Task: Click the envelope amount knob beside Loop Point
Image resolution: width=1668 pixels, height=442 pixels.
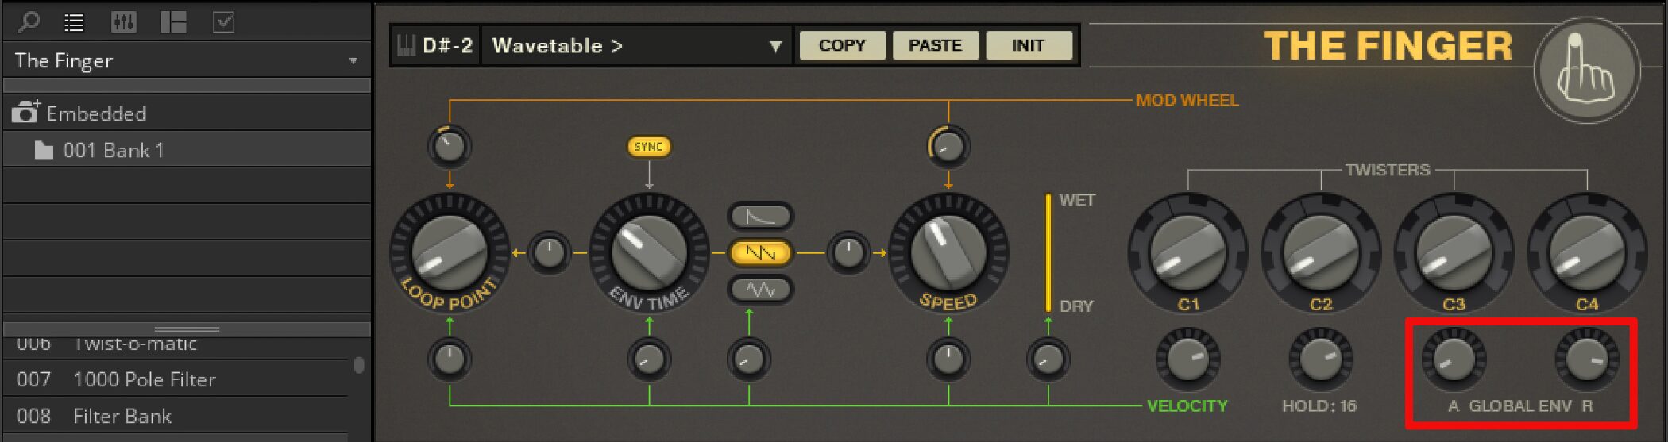Action: coord(549,253)
